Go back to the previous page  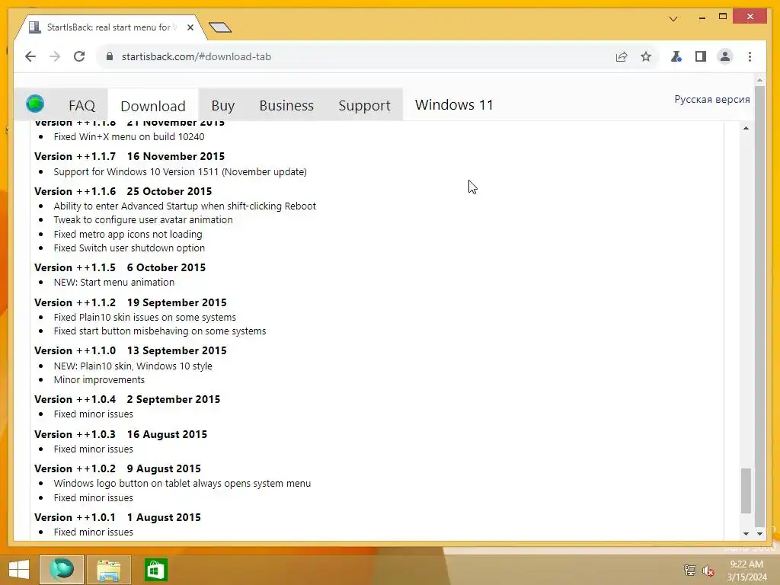click(30, 56)
